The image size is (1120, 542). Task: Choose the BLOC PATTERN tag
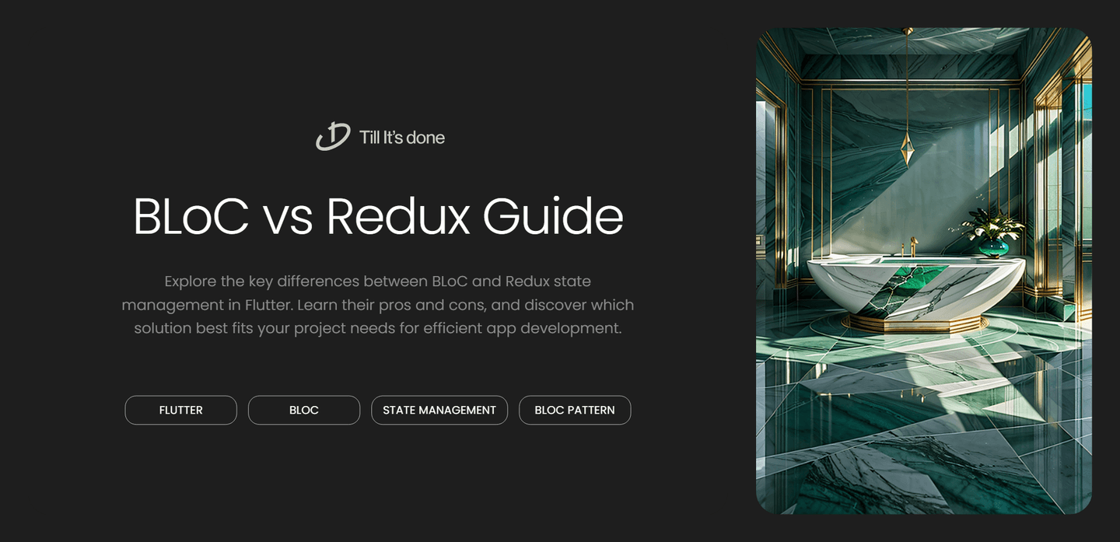(x=574, y=410)
